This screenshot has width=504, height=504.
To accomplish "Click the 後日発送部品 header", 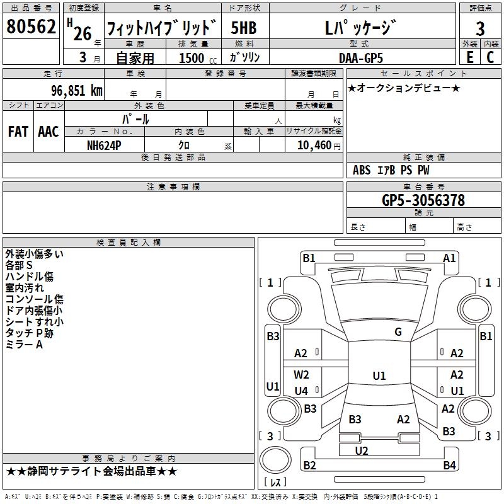I will (173, 157).
